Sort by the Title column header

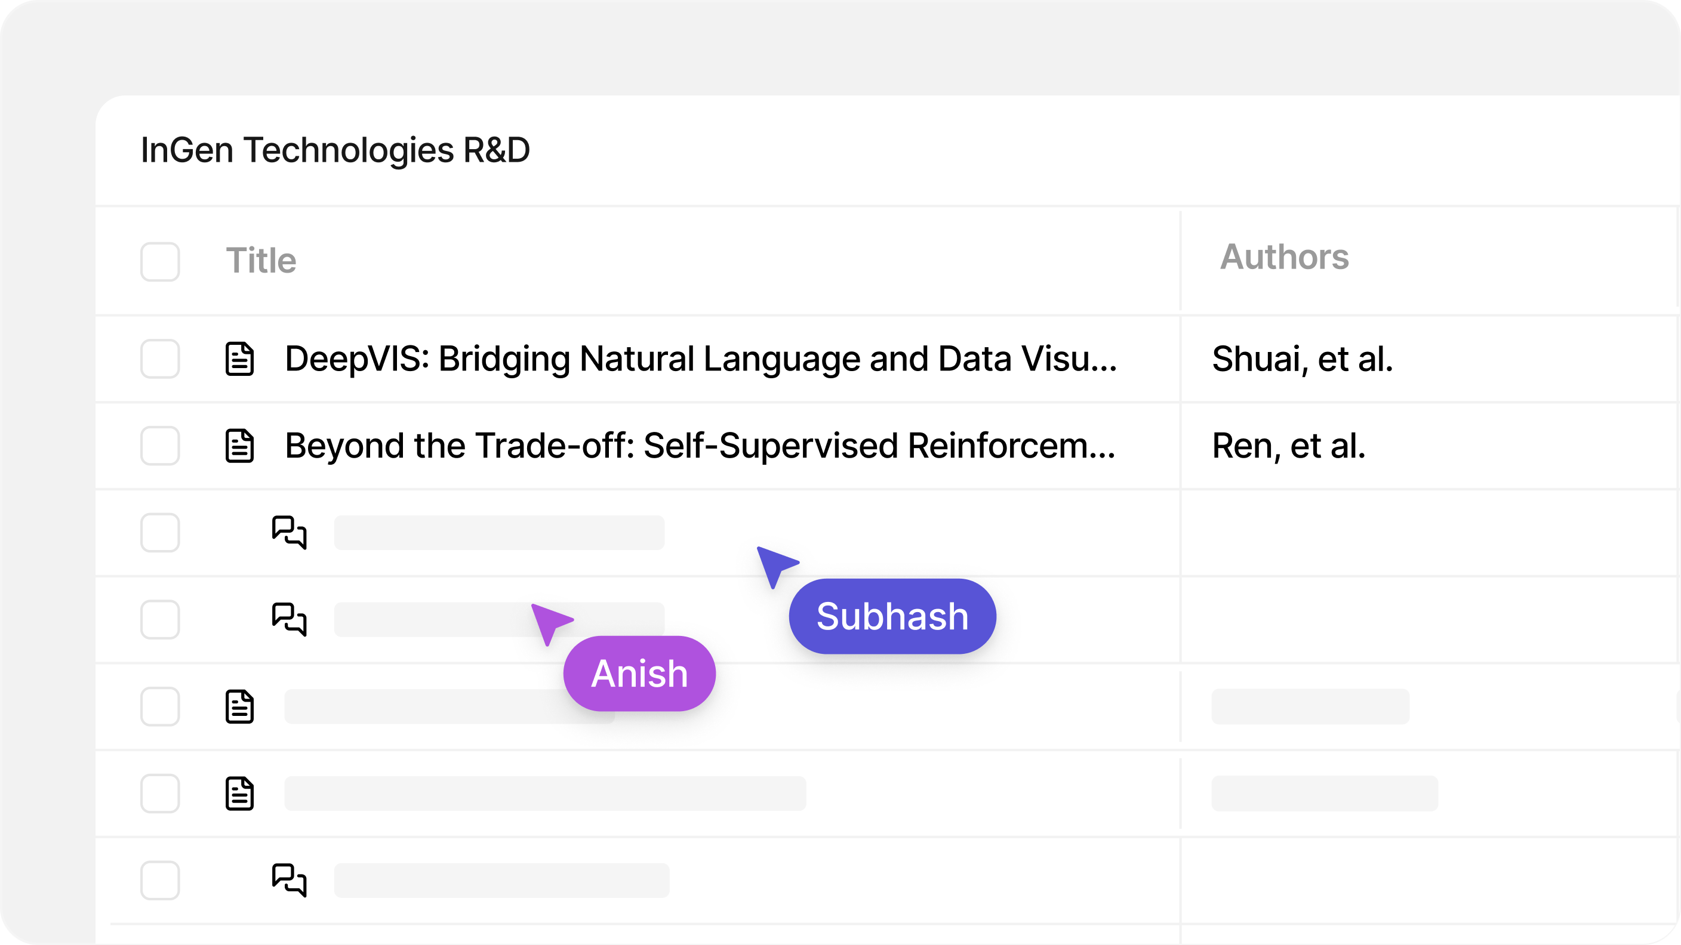[x=261, y=260]
